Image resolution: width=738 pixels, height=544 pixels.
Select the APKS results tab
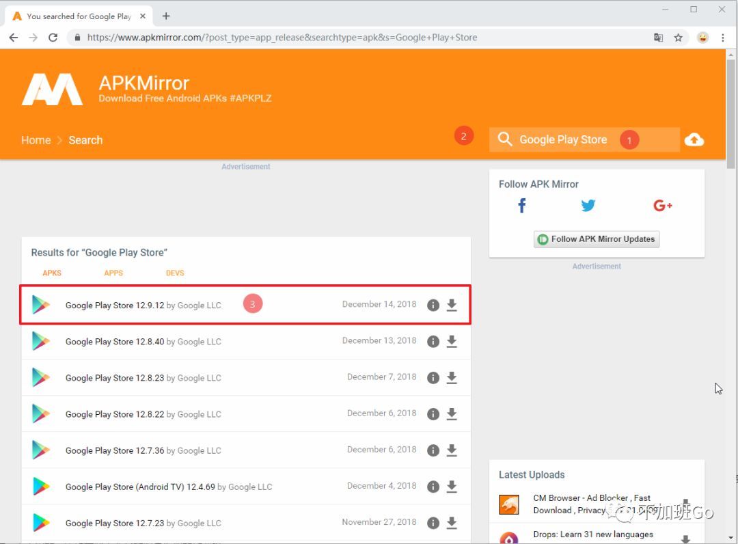52,273
